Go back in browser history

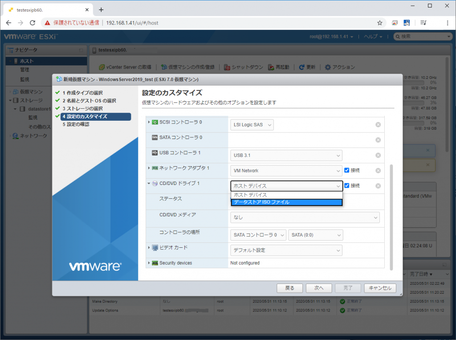[x=8, y=23]
